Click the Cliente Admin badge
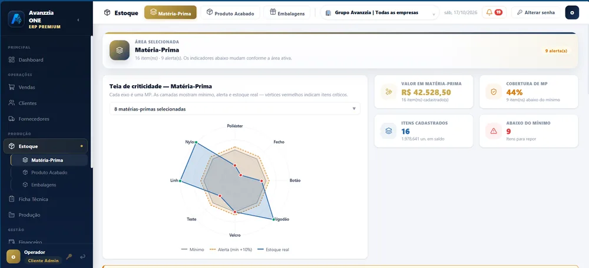The image size is (589, 268). tap(43, 260)
